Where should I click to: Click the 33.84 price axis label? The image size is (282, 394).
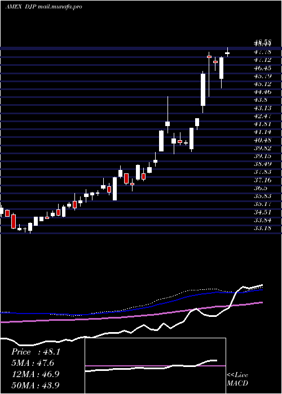tap(263, 221)
